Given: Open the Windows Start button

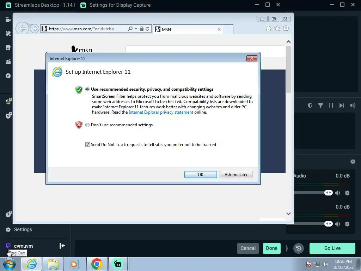Looking at the screenshot, I should tap(10, 264).
